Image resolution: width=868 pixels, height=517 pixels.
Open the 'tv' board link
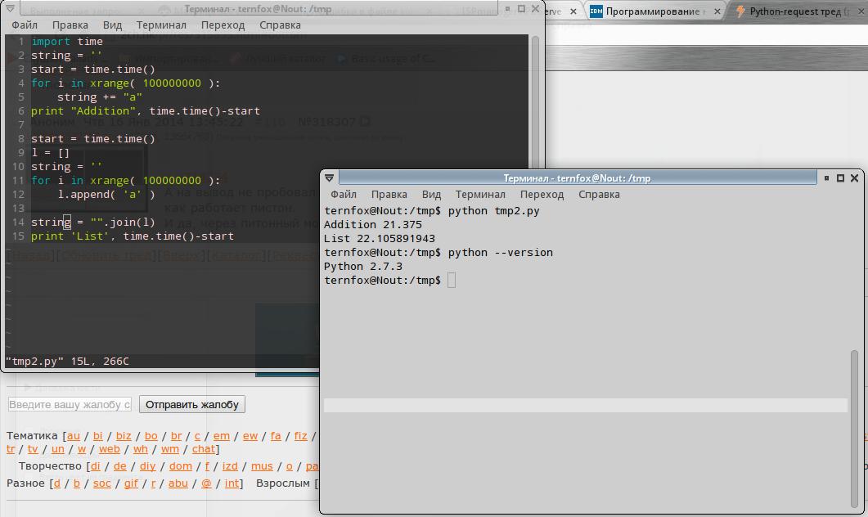[x=33, y=449]
